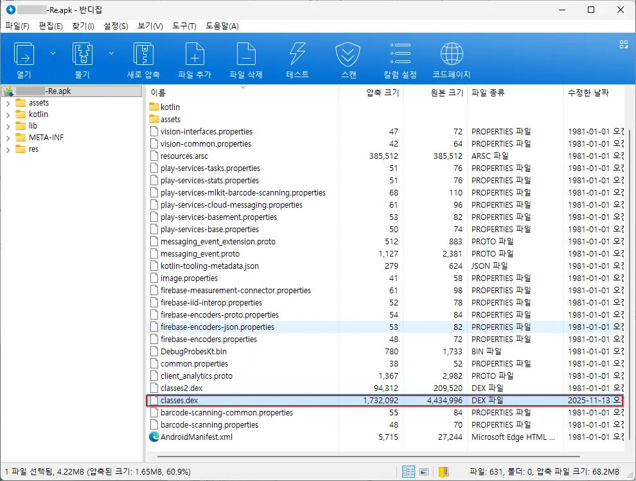Select messaging_event_extension.proto file
This screenshot has height=481, width=636.
pyautogui.click(x=218, y=242)
